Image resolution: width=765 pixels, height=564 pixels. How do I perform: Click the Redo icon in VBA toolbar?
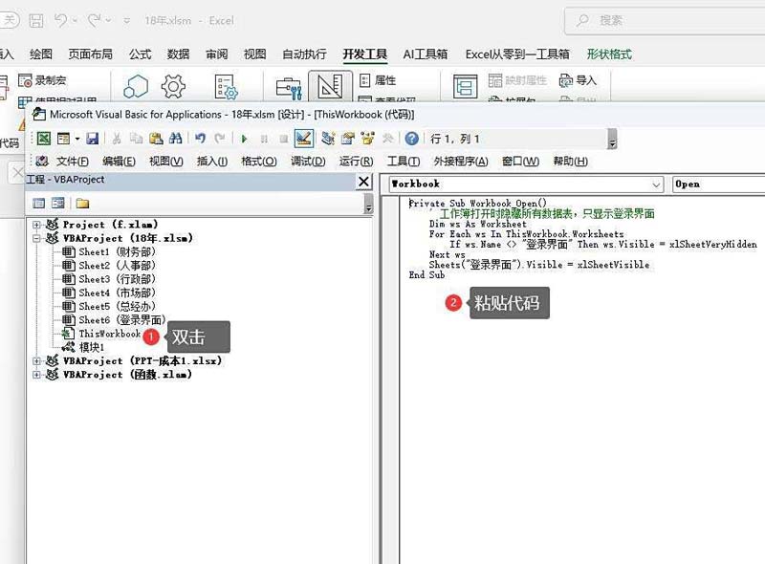click(220, 139)
